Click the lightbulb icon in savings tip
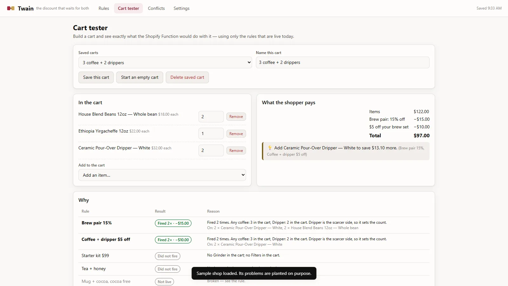Image resolution: width=508 pixels, height=286 pixels. click(270, 148)
